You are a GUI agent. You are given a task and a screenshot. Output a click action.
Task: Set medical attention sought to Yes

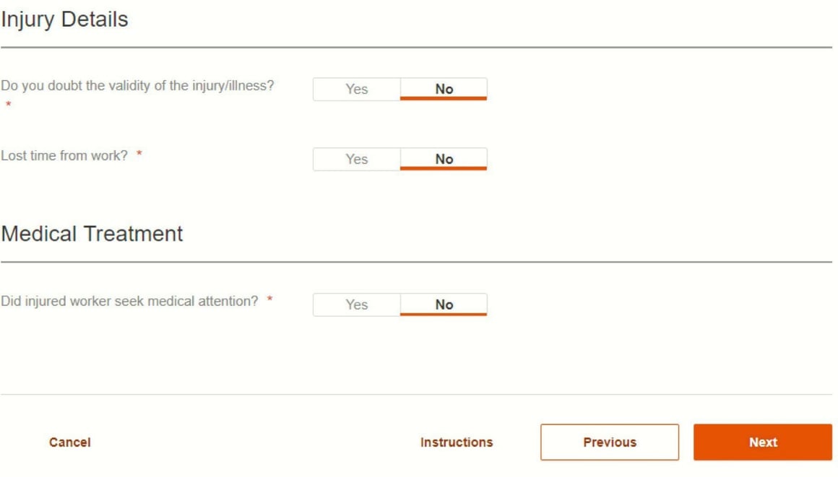pos(356,305)
